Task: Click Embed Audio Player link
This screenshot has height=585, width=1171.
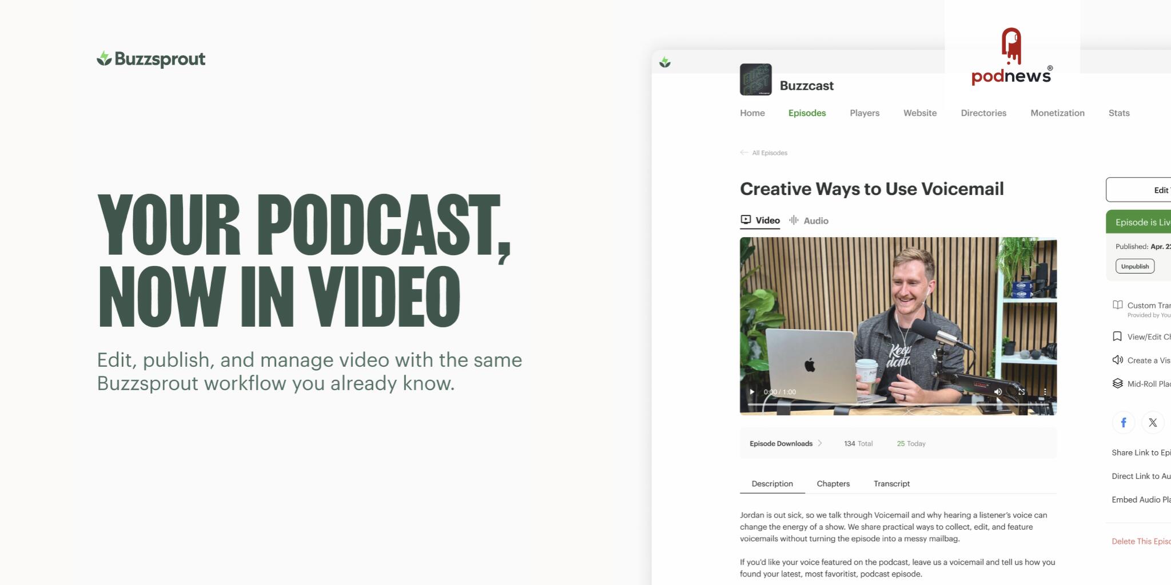Action: click(x=1141, y=499)
